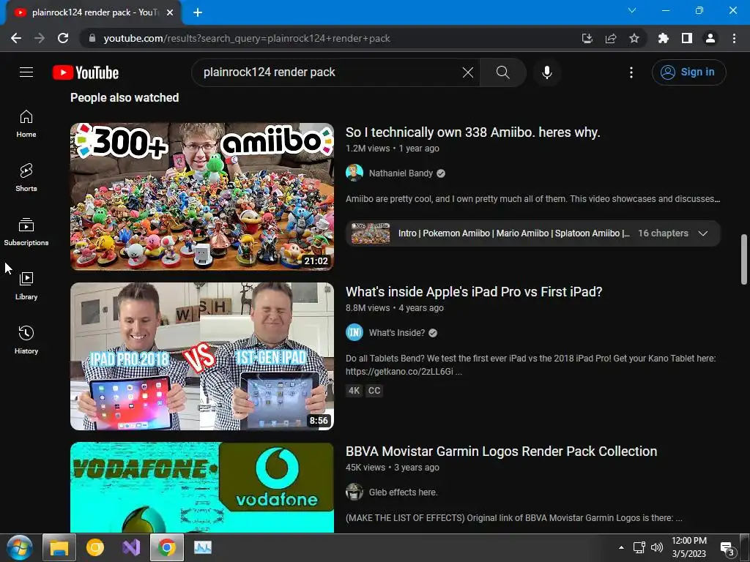Screen dimensions: 750x562
Task: Visit What's Inside? channel
Action: 396,333
